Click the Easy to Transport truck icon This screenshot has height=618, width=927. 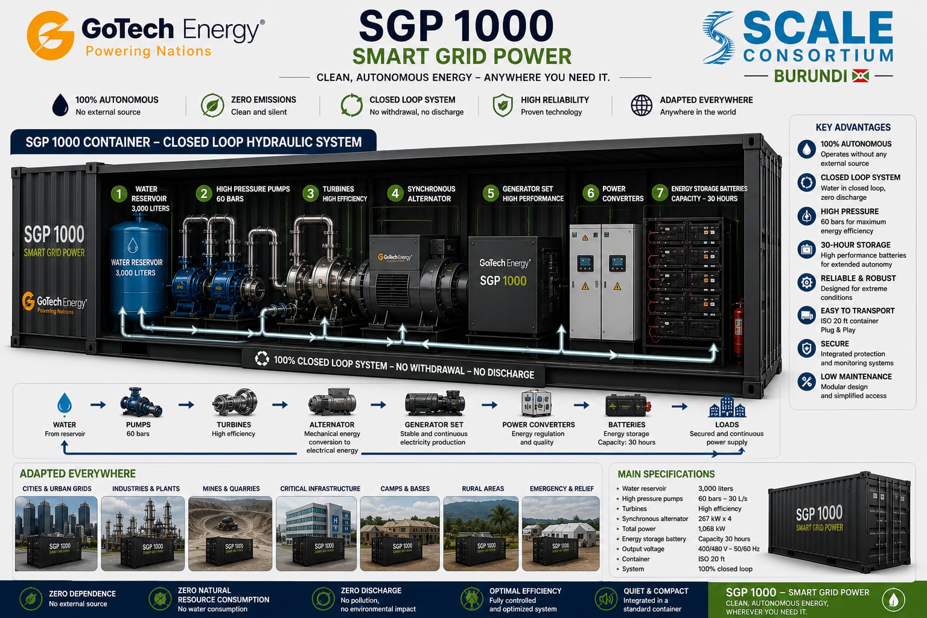tap(806, 315)
